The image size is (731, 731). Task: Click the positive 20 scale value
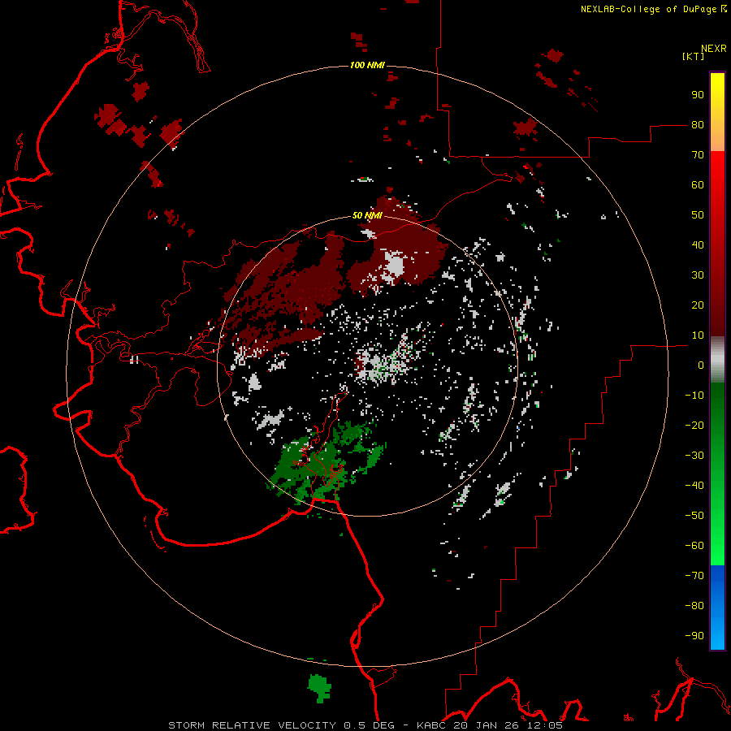click(x=698, y=305)
